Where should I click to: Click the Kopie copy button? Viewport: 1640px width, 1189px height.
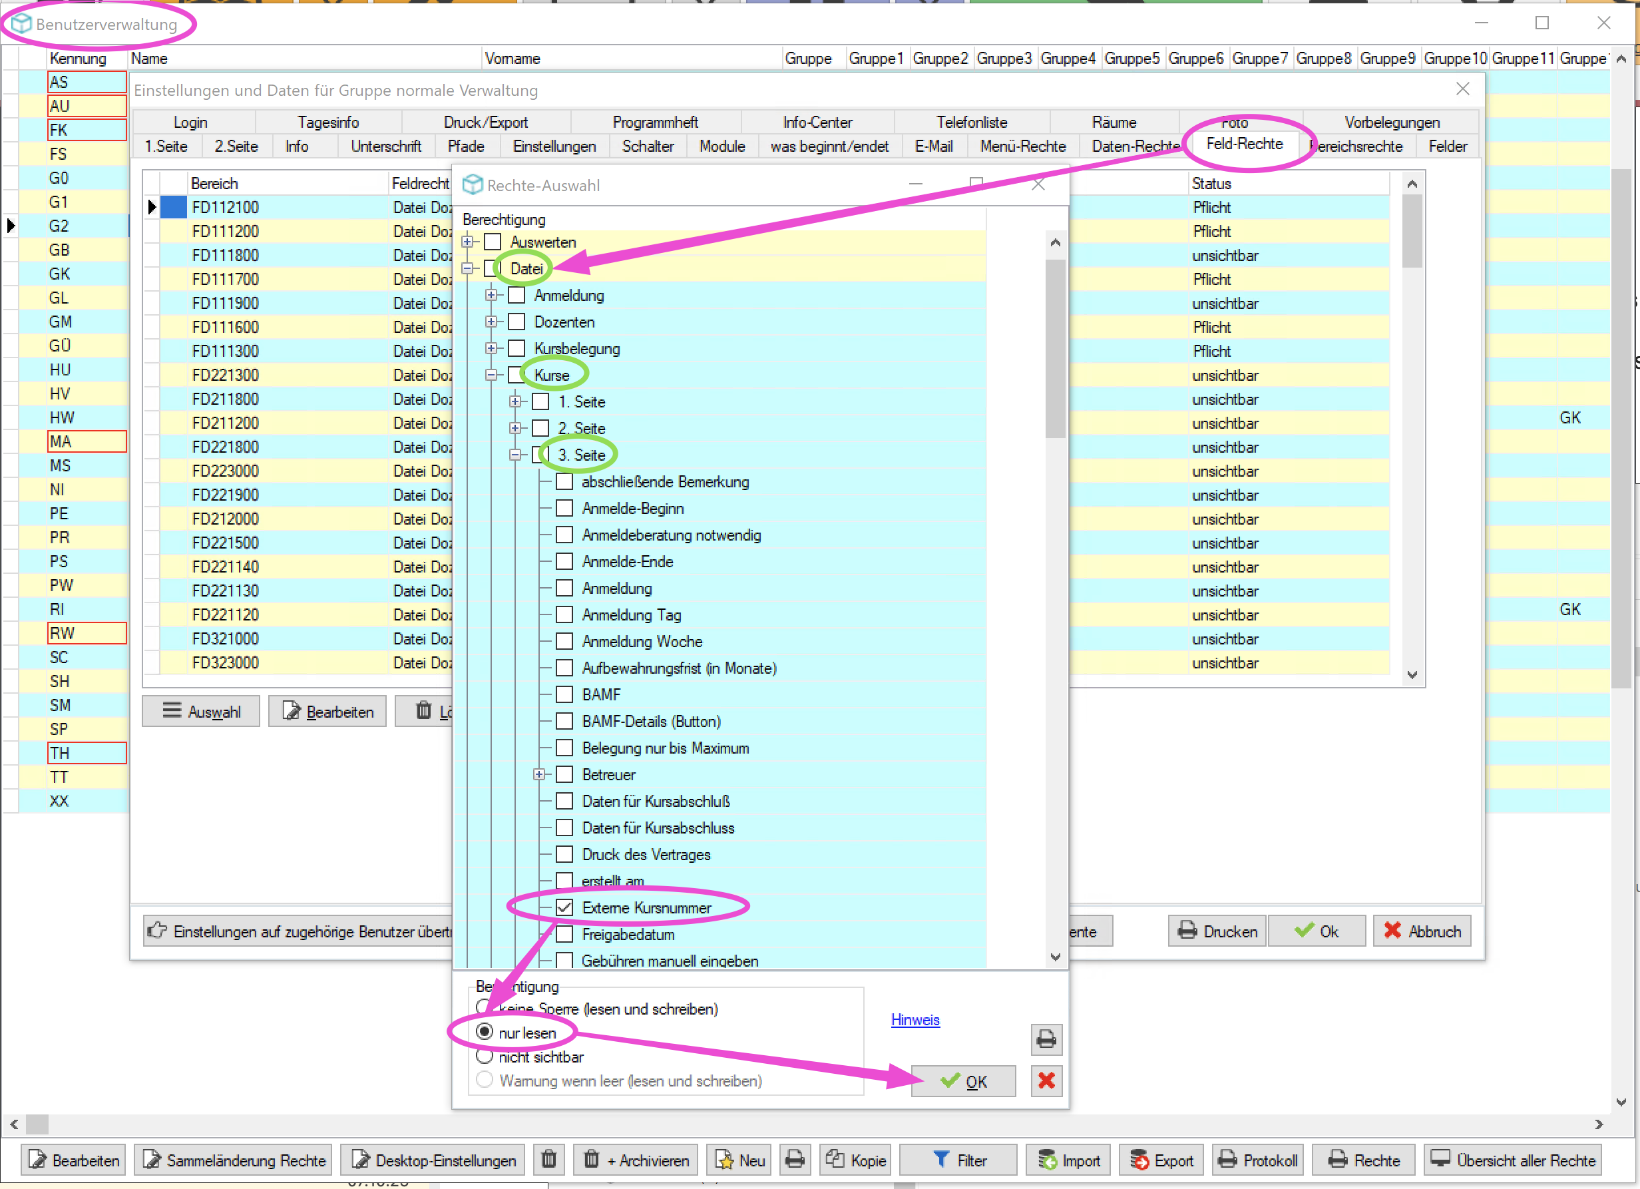(856, 1159)
